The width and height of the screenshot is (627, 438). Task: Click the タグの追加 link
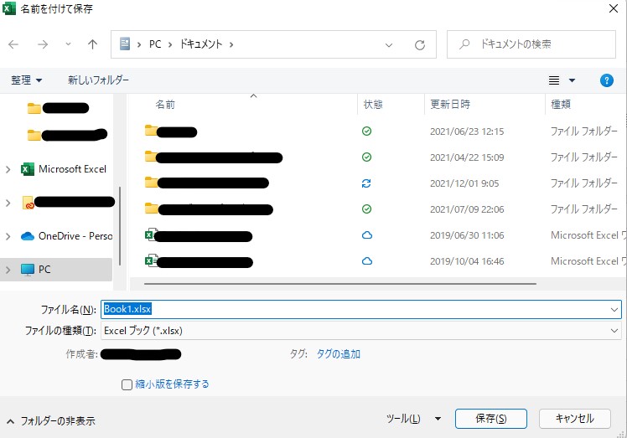[339, 354]
